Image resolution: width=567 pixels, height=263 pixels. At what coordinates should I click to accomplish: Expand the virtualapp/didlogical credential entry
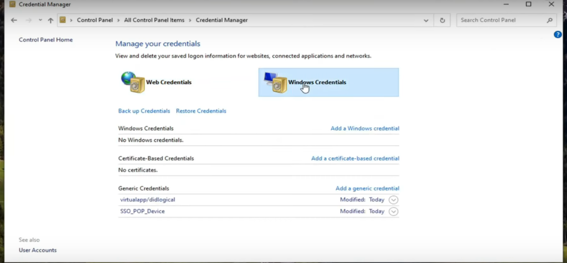pyautogui.click(x=394, y=200)
